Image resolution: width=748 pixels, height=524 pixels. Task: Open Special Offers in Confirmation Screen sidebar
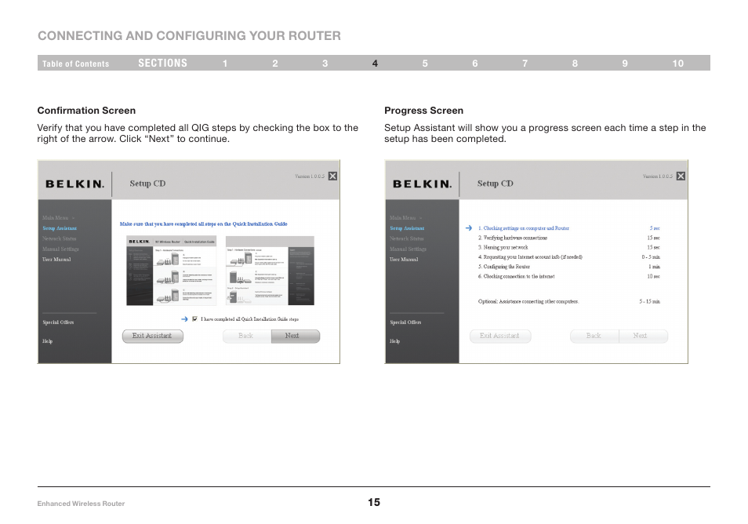coord(58,322)
